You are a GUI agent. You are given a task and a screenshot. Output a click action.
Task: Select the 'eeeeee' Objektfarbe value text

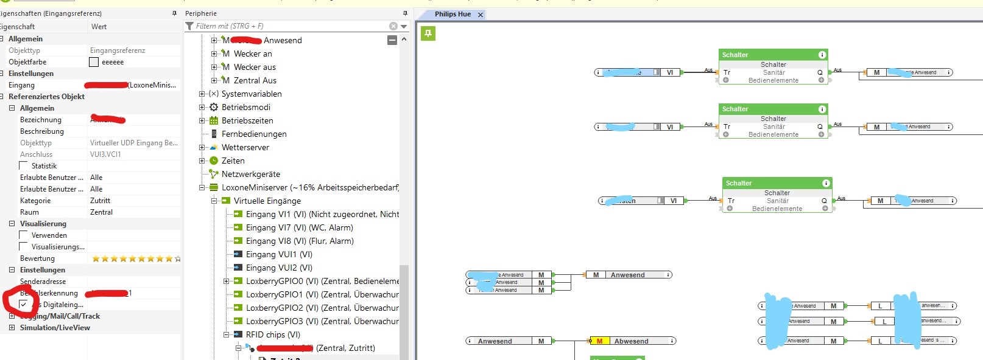[x=113, y=62]
